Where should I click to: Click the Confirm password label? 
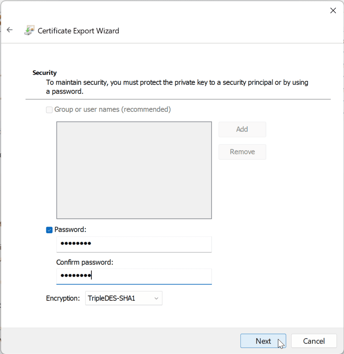85,263
